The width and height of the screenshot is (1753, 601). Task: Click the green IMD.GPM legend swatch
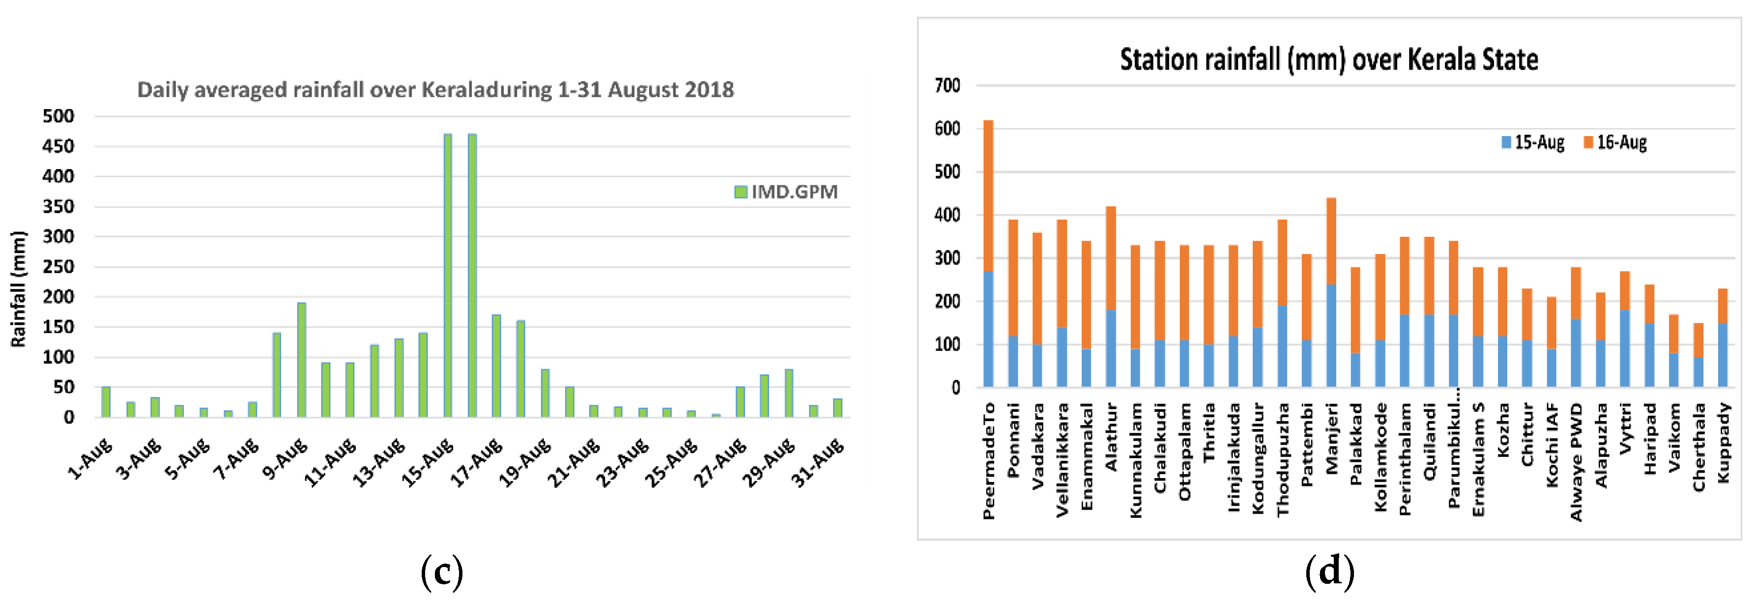click(x=741, y=192)
